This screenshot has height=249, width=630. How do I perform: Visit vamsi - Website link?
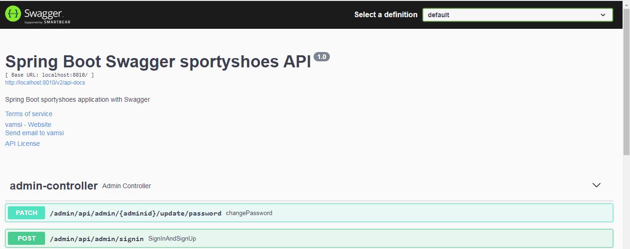click(28, 124)
